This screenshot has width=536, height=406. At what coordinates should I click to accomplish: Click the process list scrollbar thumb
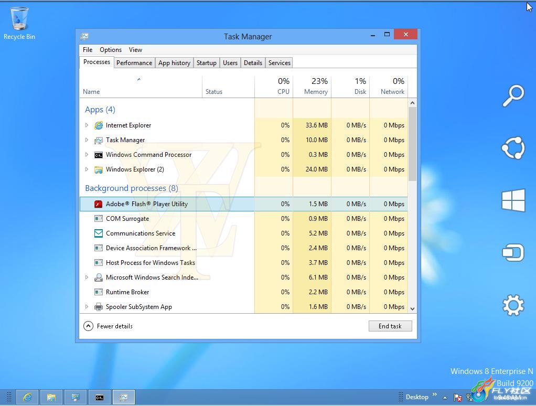[x=412, y=144]
